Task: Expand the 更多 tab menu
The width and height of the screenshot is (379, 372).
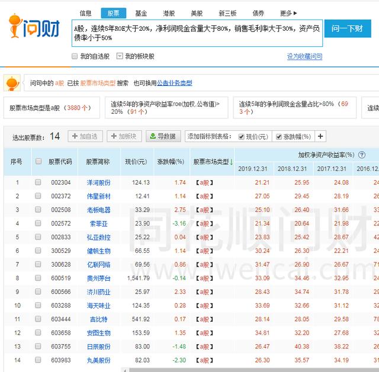Action: coord(288,13)
